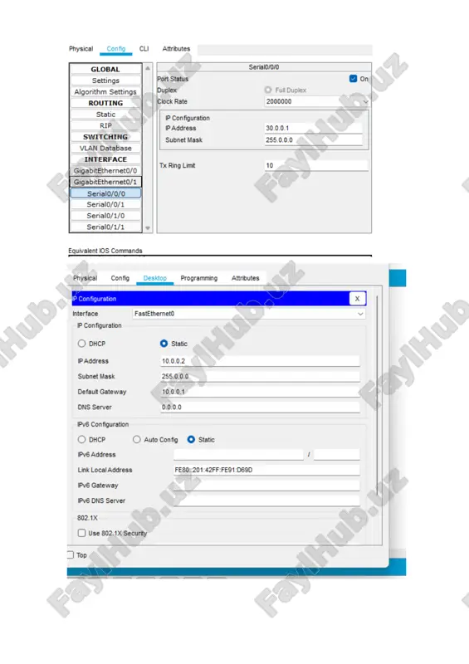Enable Use 802.1X Security checkbox
The width and height of the screenshot is (469, 664).
82,533
